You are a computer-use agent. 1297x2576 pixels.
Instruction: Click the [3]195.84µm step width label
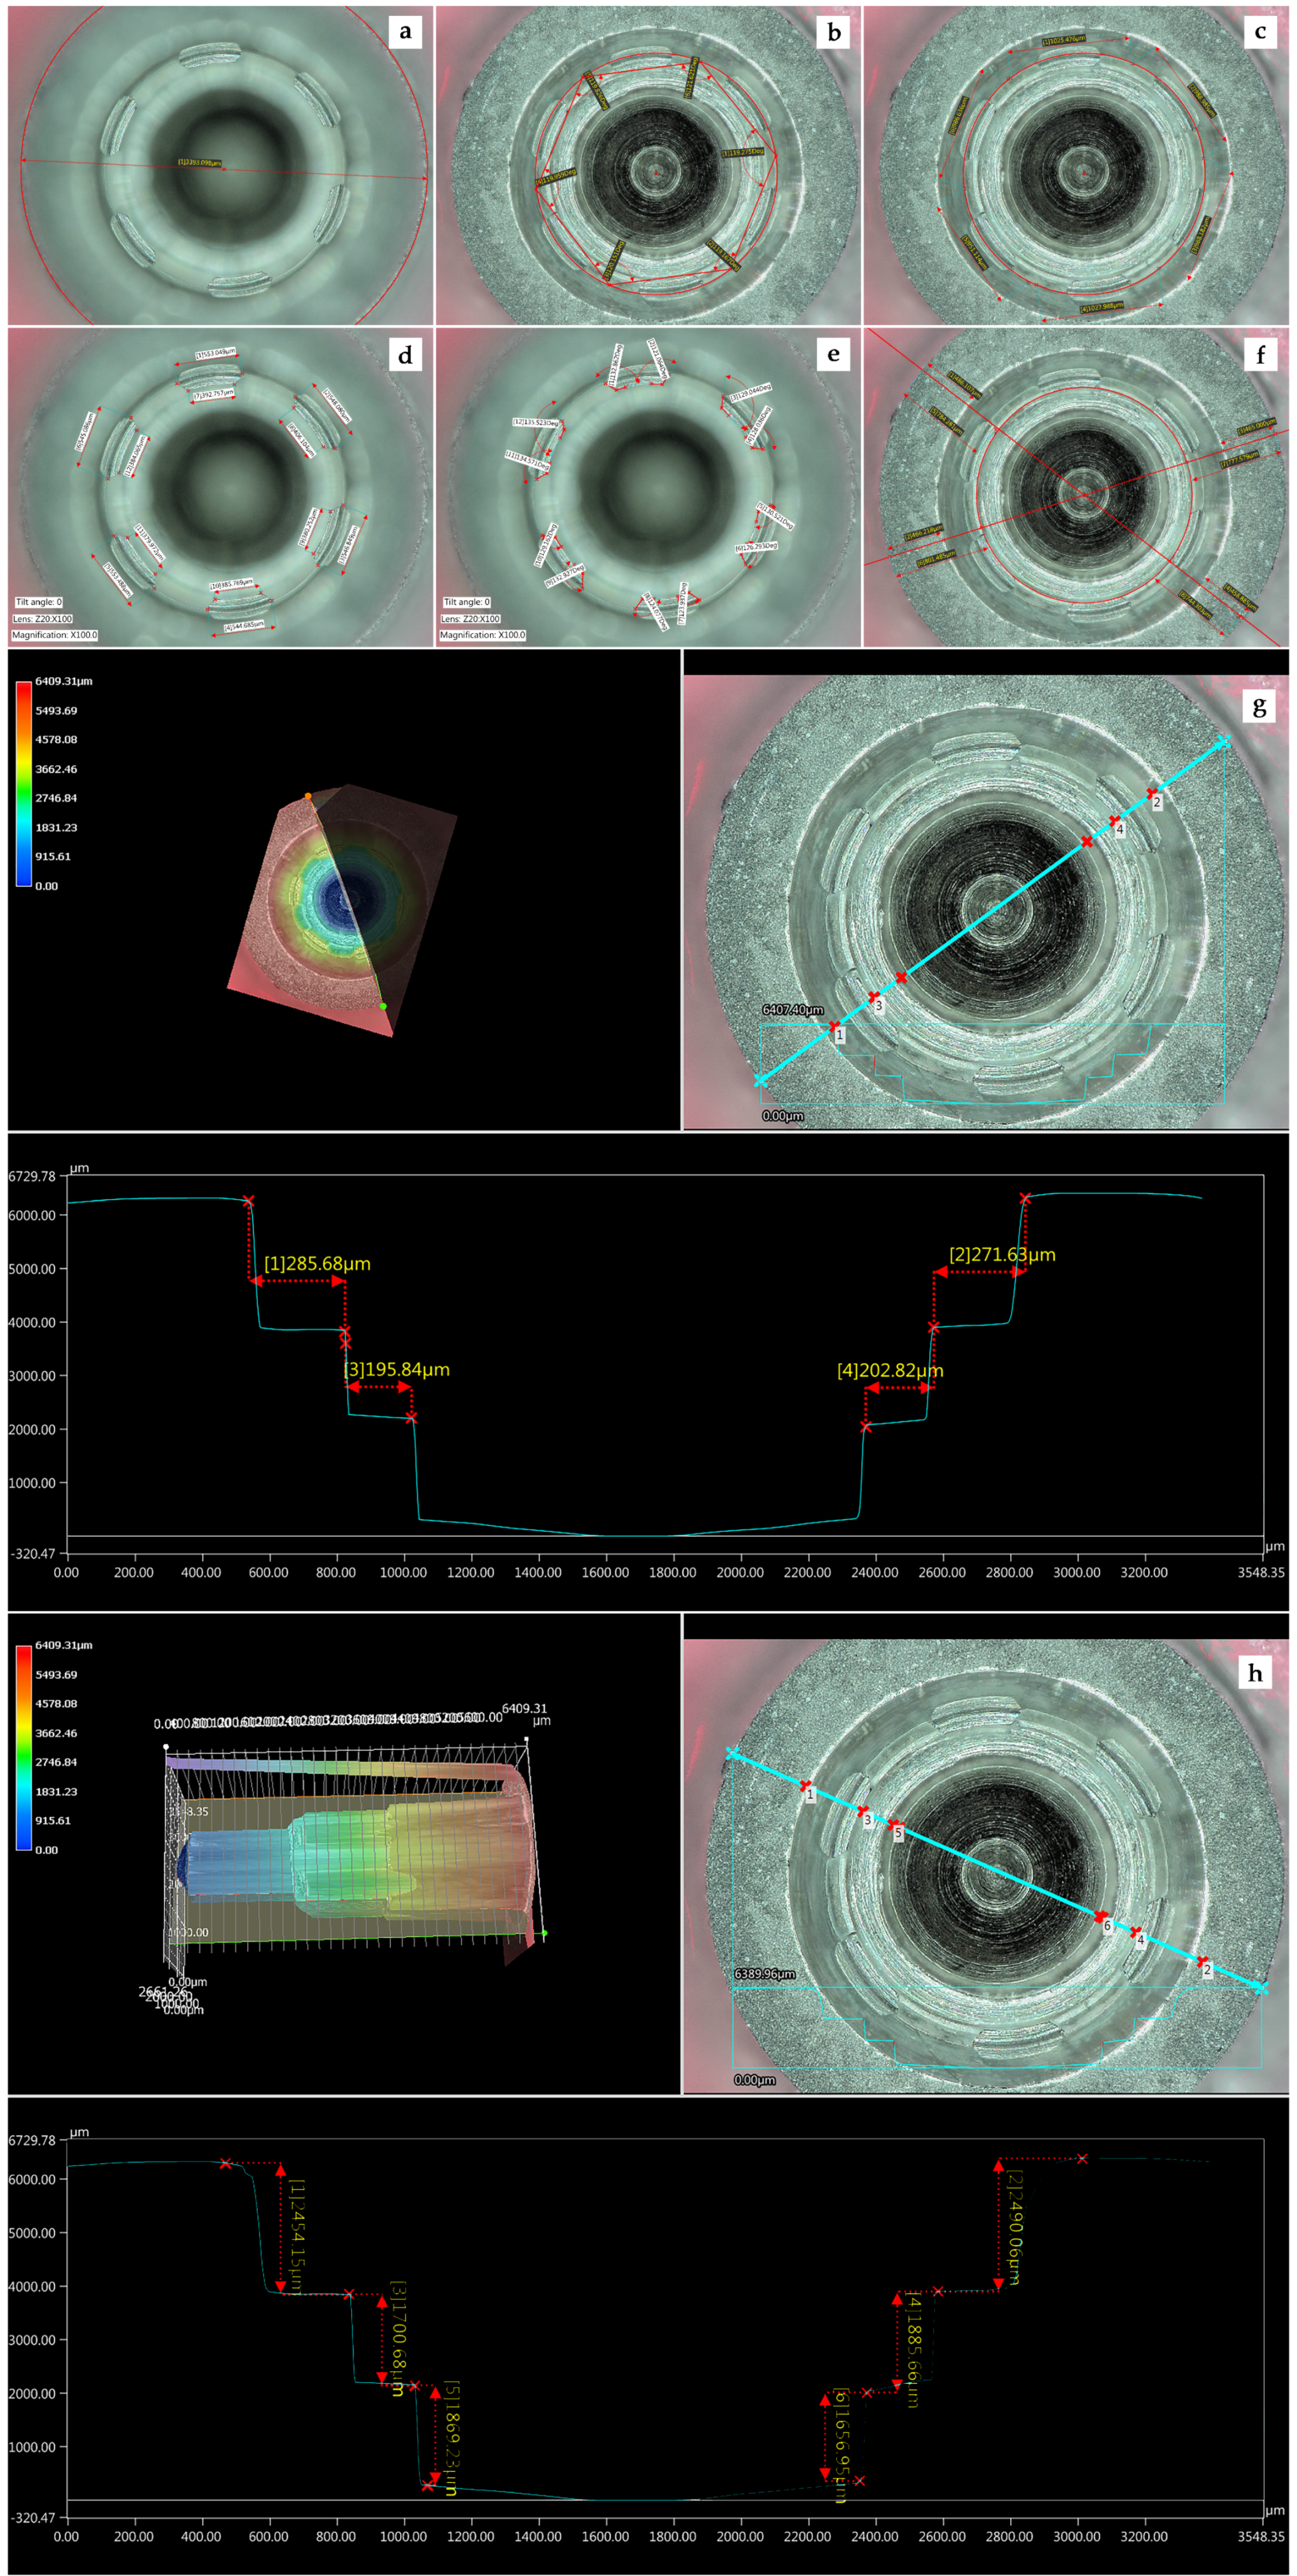coord(397,1370)
